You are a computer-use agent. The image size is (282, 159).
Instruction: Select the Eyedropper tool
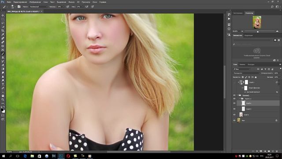(x=3, y=34)
